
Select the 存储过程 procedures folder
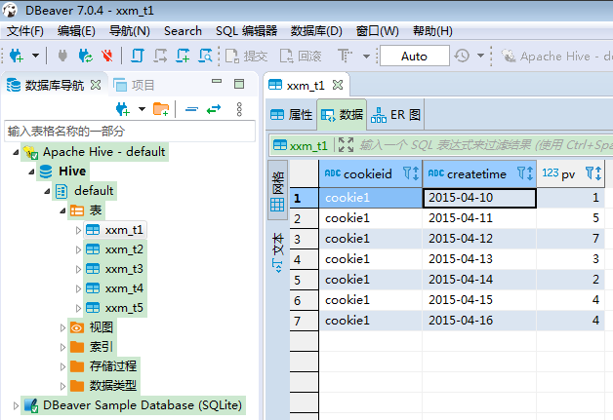pyautogui.click(x=103, y=366)
